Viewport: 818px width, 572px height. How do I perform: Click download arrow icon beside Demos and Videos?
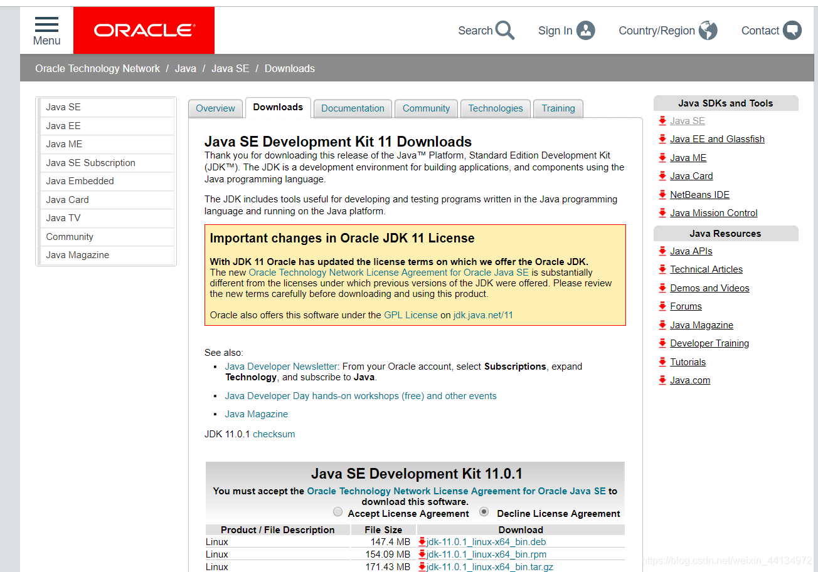662,288
